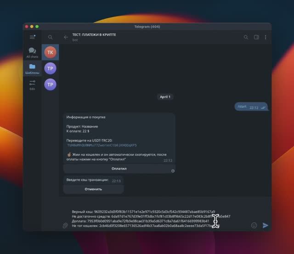Open the second TP chat avatar
The width and height of the screenshot is (294, 254).
(50, 85)
